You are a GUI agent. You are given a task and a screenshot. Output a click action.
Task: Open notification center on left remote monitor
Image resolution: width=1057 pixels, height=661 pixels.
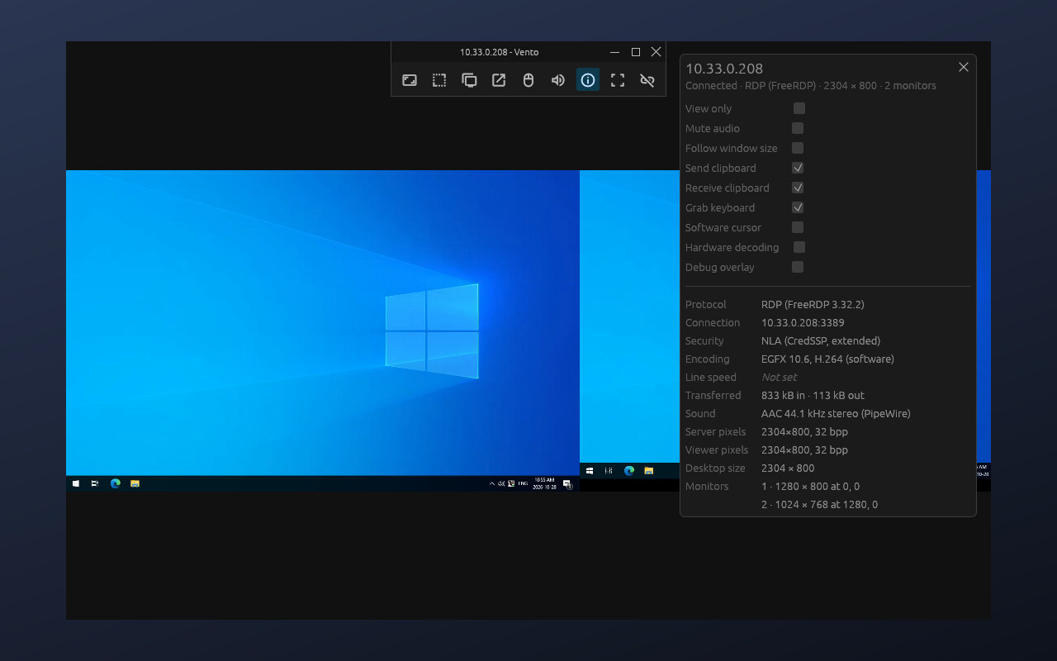click(x=567, y=483)
